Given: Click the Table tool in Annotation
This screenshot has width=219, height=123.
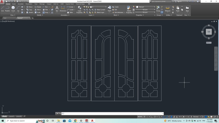Looking at the screenshot, I should point(70,13).
